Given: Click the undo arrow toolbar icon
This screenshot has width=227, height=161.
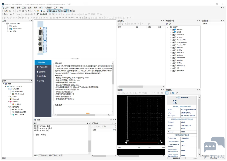Looking at the screenshot, I should (17, 11).
